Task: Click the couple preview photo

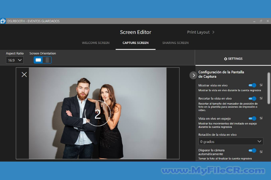Action: (x=97, y=113)
